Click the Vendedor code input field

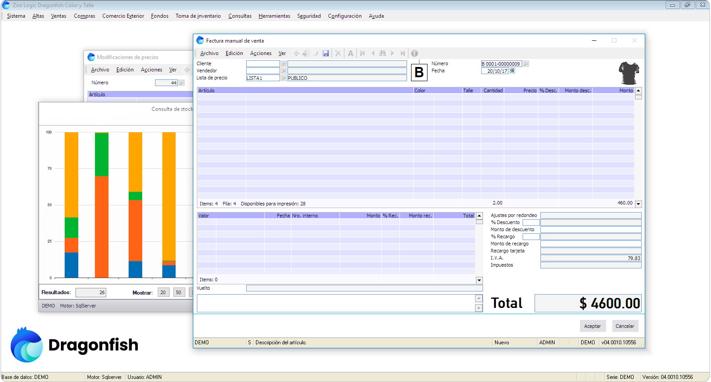pos(263,71)
